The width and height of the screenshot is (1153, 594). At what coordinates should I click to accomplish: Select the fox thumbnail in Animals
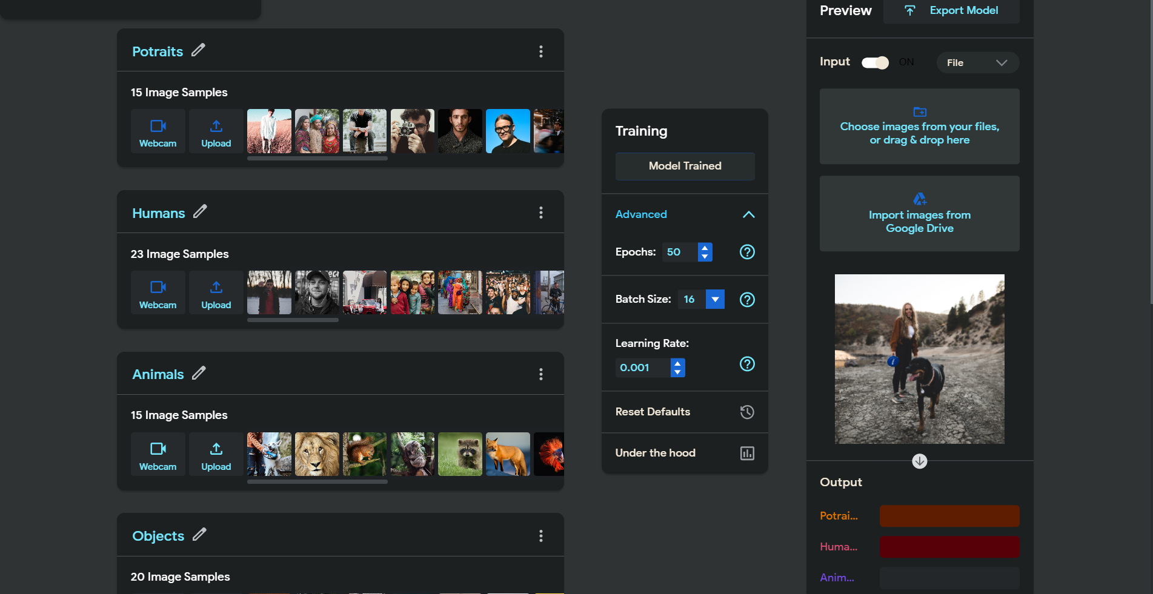(x=508, y=454)
